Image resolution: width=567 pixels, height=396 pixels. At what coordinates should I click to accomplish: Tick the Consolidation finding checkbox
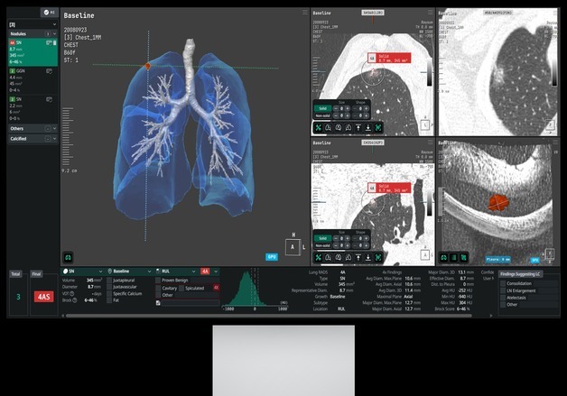click(503, 283)
